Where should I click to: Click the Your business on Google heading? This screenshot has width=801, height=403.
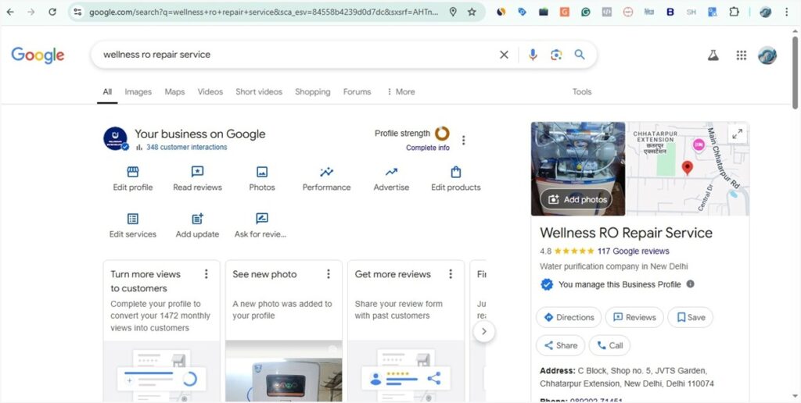click(x=199, y=134)
